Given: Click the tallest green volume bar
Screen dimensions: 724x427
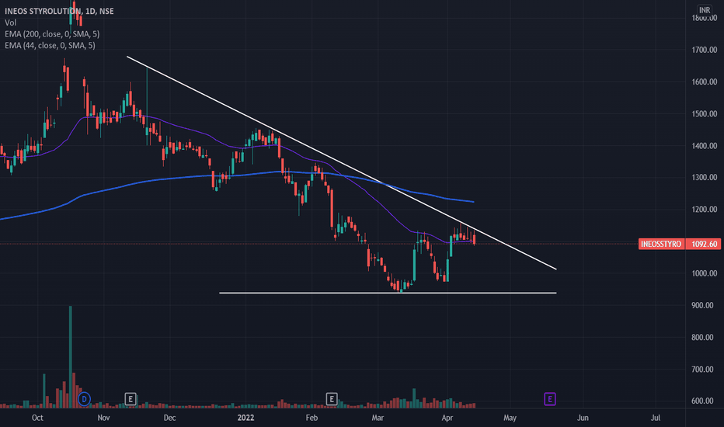Looking at the screenshot, I should click(x=70, y=356).
